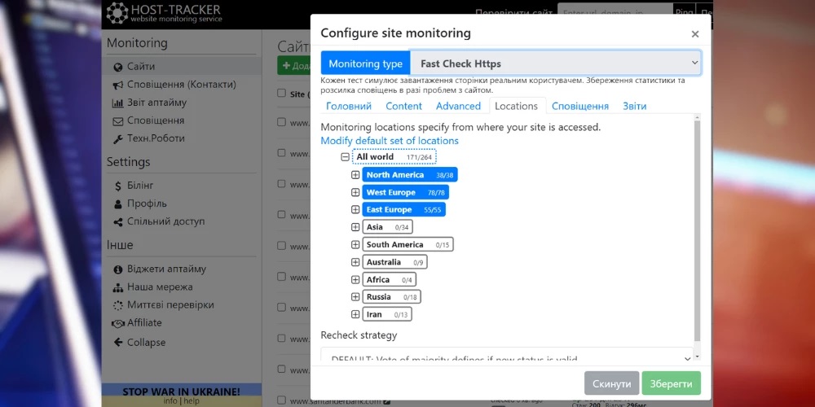Click the user icon for Профіль
This screenshot has height=407, width=815.
click(118, 203)
